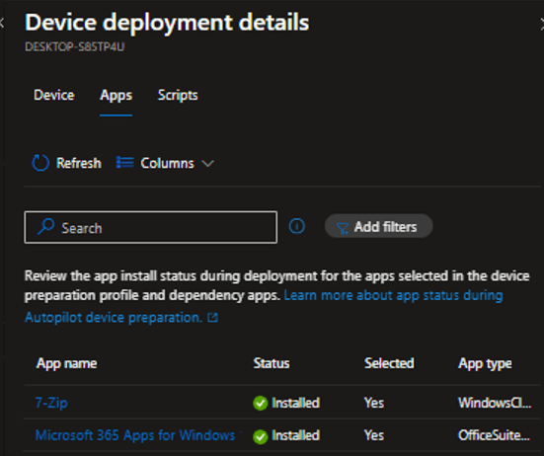Viewport: 544px width, 456px height.
Task: Click the Add filters button
Action: pyautogui.click(x=378, y=226)
